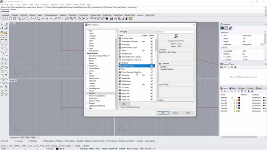The image size is (267, 150).
Task: Click the ACIS Export plugin icon
Action: 120,45
